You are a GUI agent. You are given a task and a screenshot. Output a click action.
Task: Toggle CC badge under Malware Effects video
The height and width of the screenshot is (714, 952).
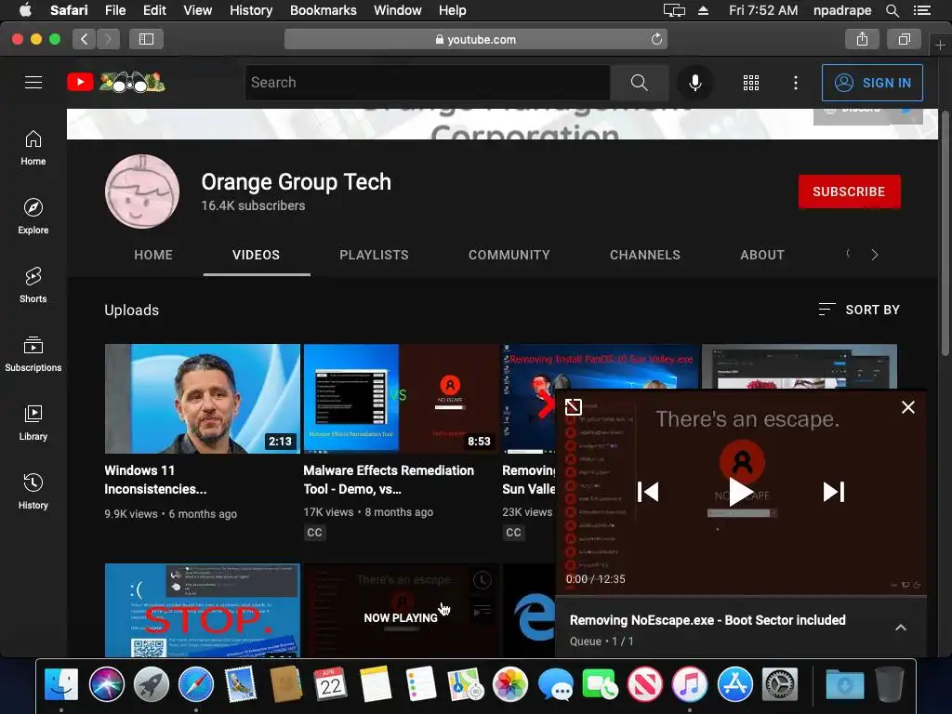coord(314,533)
